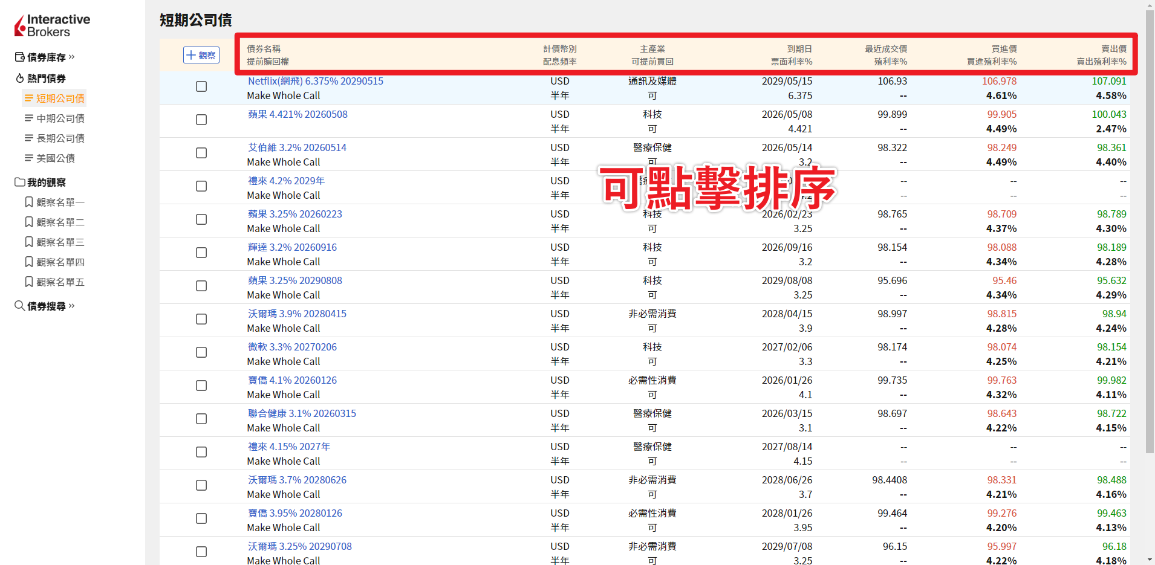Viewport: 1155px width, 565px height.
Task: Open 沃爾瑪 3.7% 20280626 bond link
Action: (x=298, y=480)
